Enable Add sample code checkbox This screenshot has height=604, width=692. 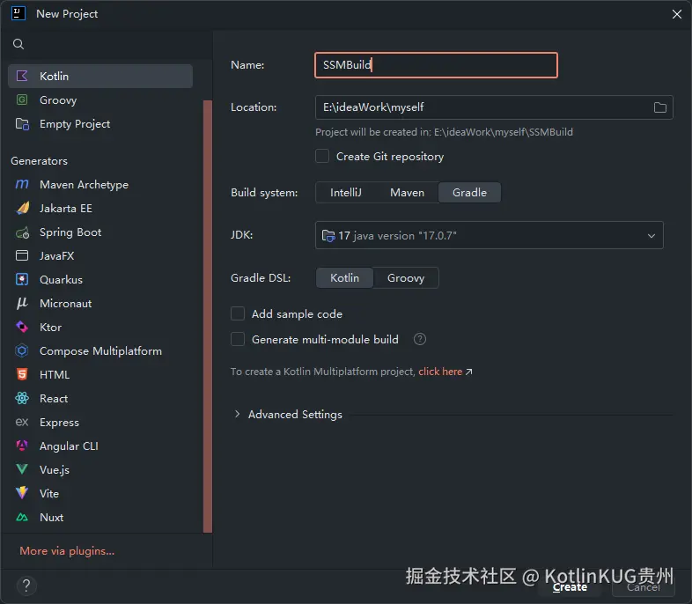tap(238, 313)
